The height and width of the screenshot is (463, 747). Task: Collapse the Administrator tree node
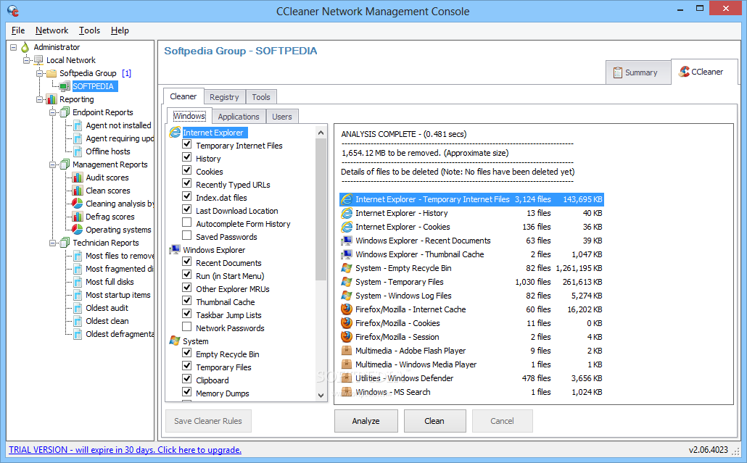point(13,47)
